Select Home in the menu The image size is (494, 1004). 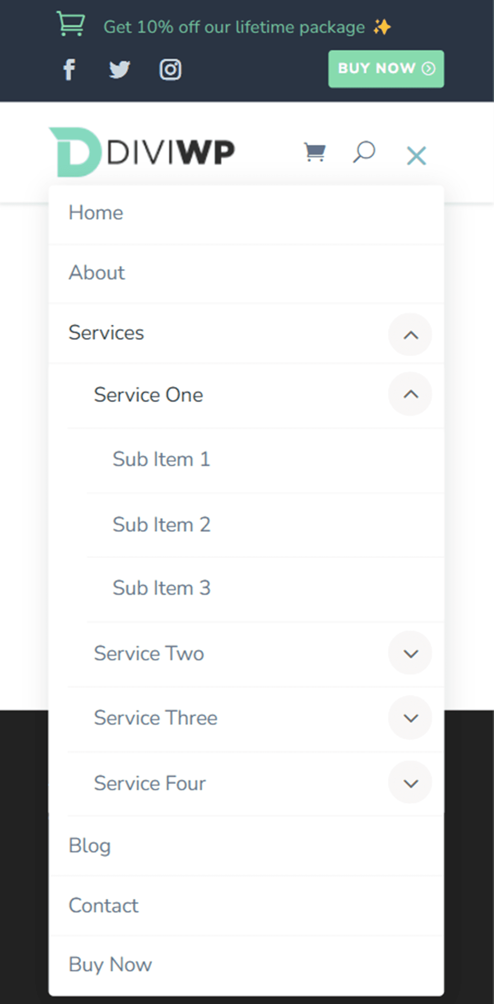pos(96,213)
